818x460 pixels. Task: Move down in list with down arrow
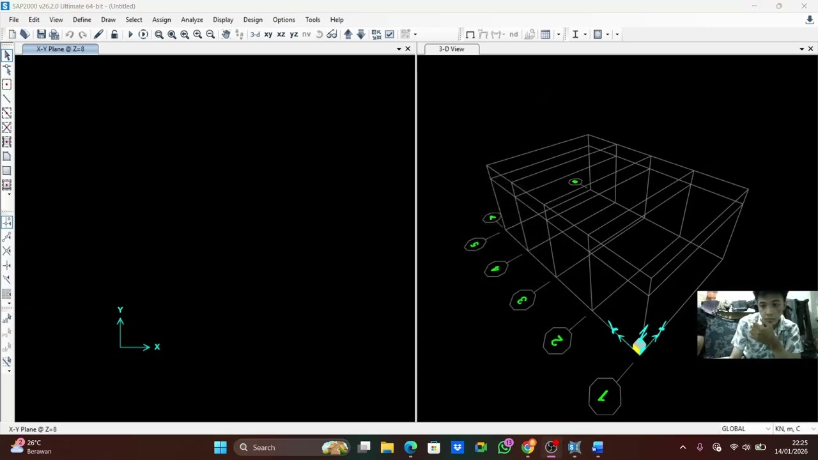coord(360,34)
